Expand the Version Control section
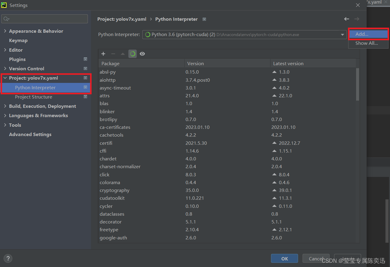Image resolution: width=390 pixels, height=267 pixels. tap(5, 68)
